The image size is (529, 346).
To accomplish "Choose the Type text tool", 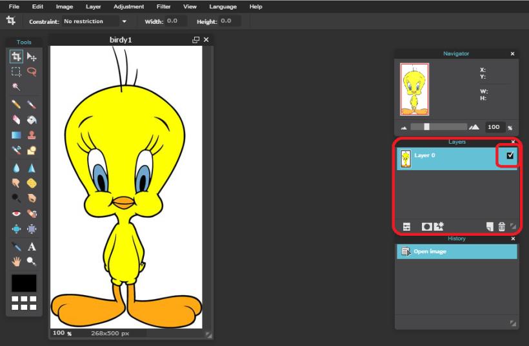I will (x=31, y=247).
